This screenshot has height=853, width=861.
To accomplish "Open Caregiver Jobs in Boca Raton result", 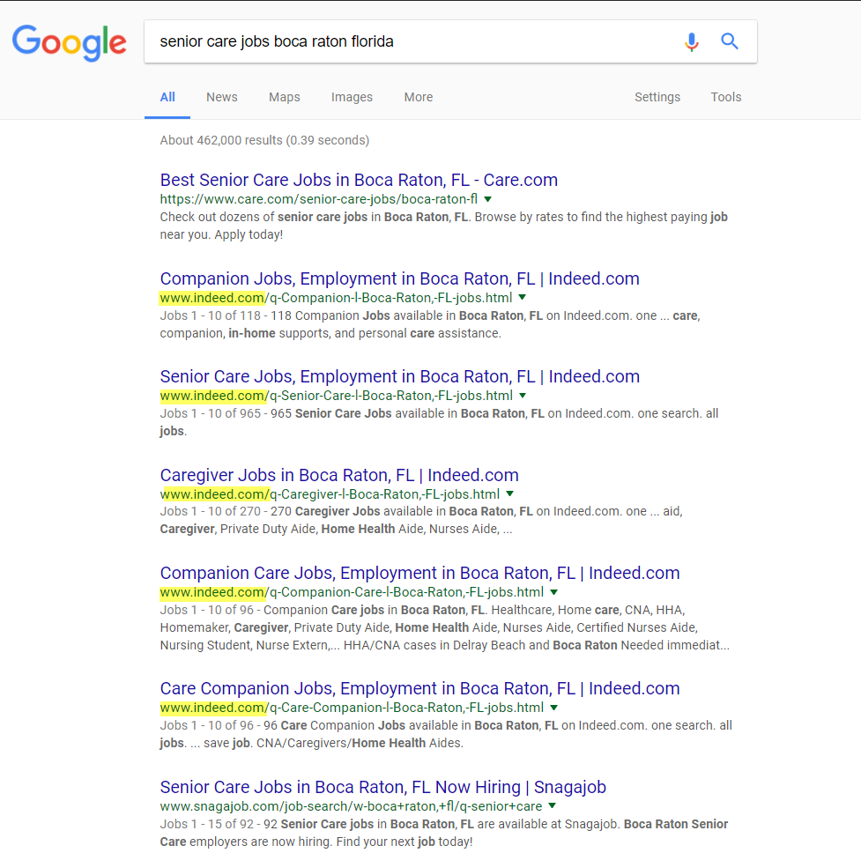I will click(x=339, y=475).
